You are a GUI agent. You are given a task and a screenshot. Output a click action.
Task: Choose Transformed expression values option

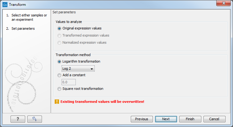60,35
